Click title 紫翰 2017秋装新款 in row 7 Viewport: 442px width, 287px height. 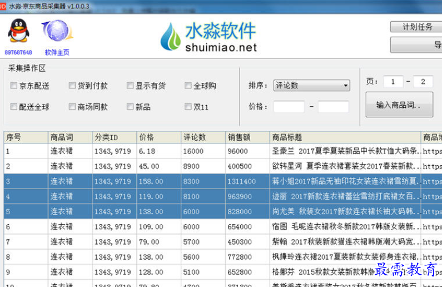[345, 242]
